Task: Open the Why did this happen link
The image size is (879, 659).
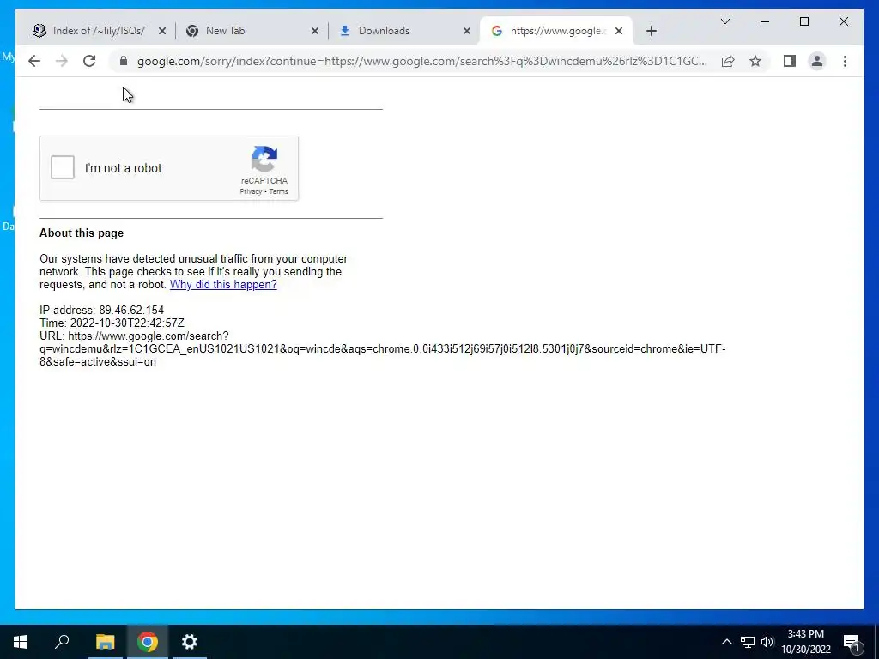Action: pyautogui.click(x=223, y=284)
